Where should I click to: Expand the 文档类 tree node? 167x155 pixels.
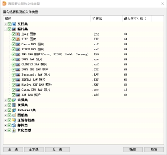pyautogui.click(x=5, y=24)
